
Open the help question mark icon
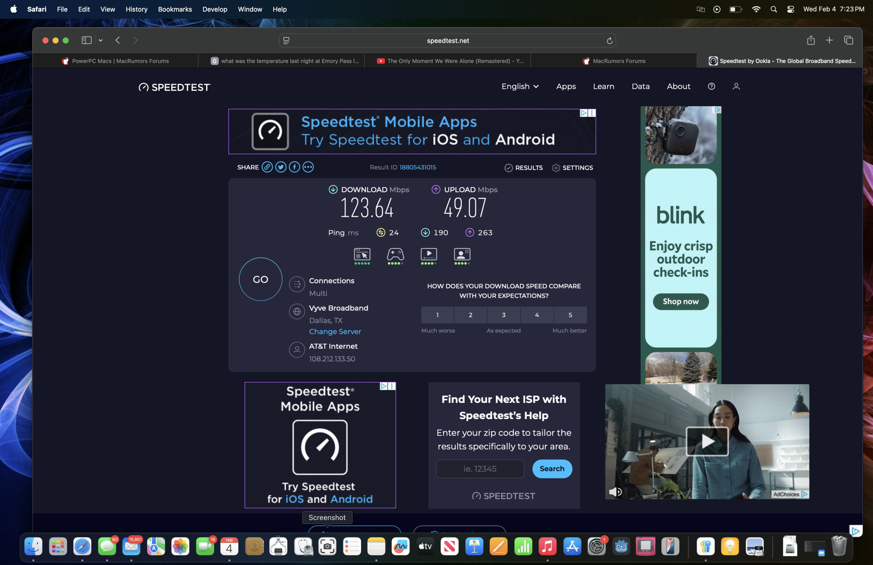(711, 87)
